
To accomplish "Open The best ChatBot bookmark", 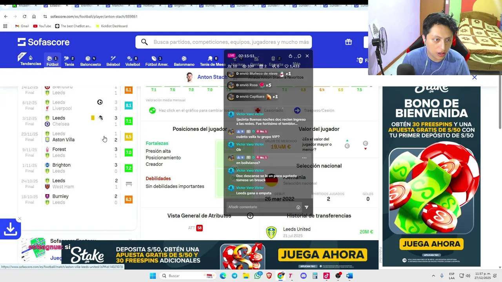I will pos(73,26).
